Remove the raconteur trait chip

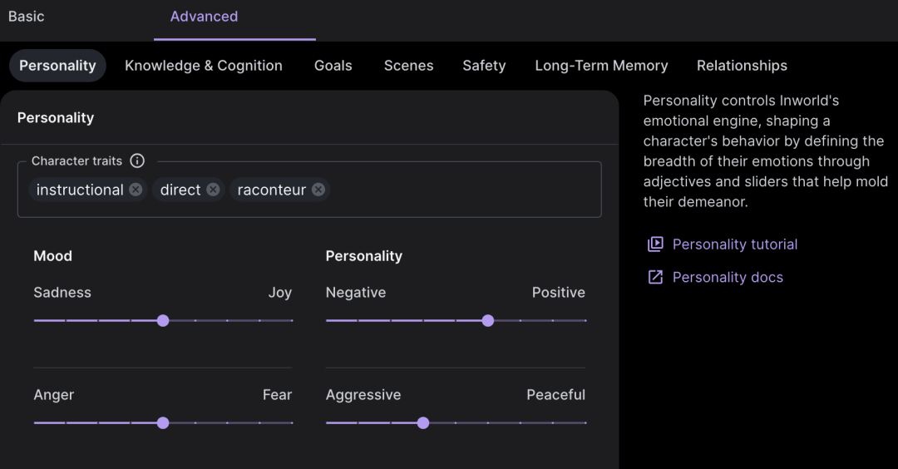pos(318,190)
